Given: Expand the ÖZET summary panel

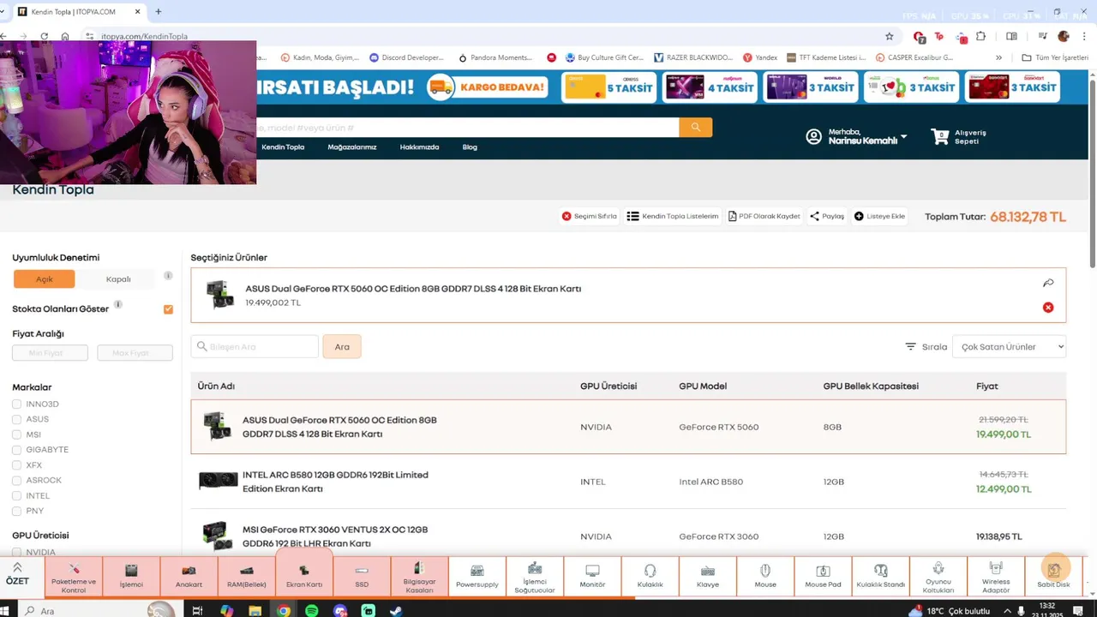Looking at the screenshot, I should click(x=17, y=574).
